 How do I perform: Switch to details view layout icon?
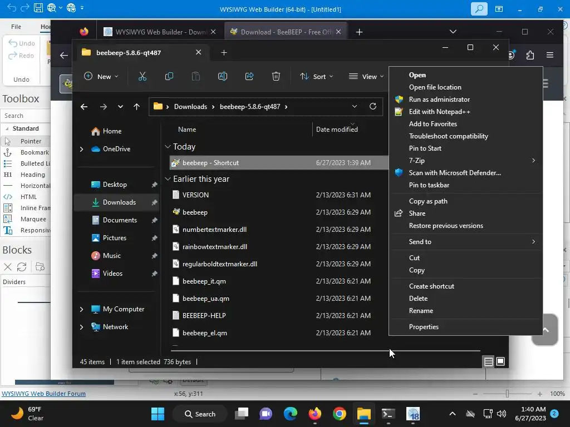click(x=488, y=361)
